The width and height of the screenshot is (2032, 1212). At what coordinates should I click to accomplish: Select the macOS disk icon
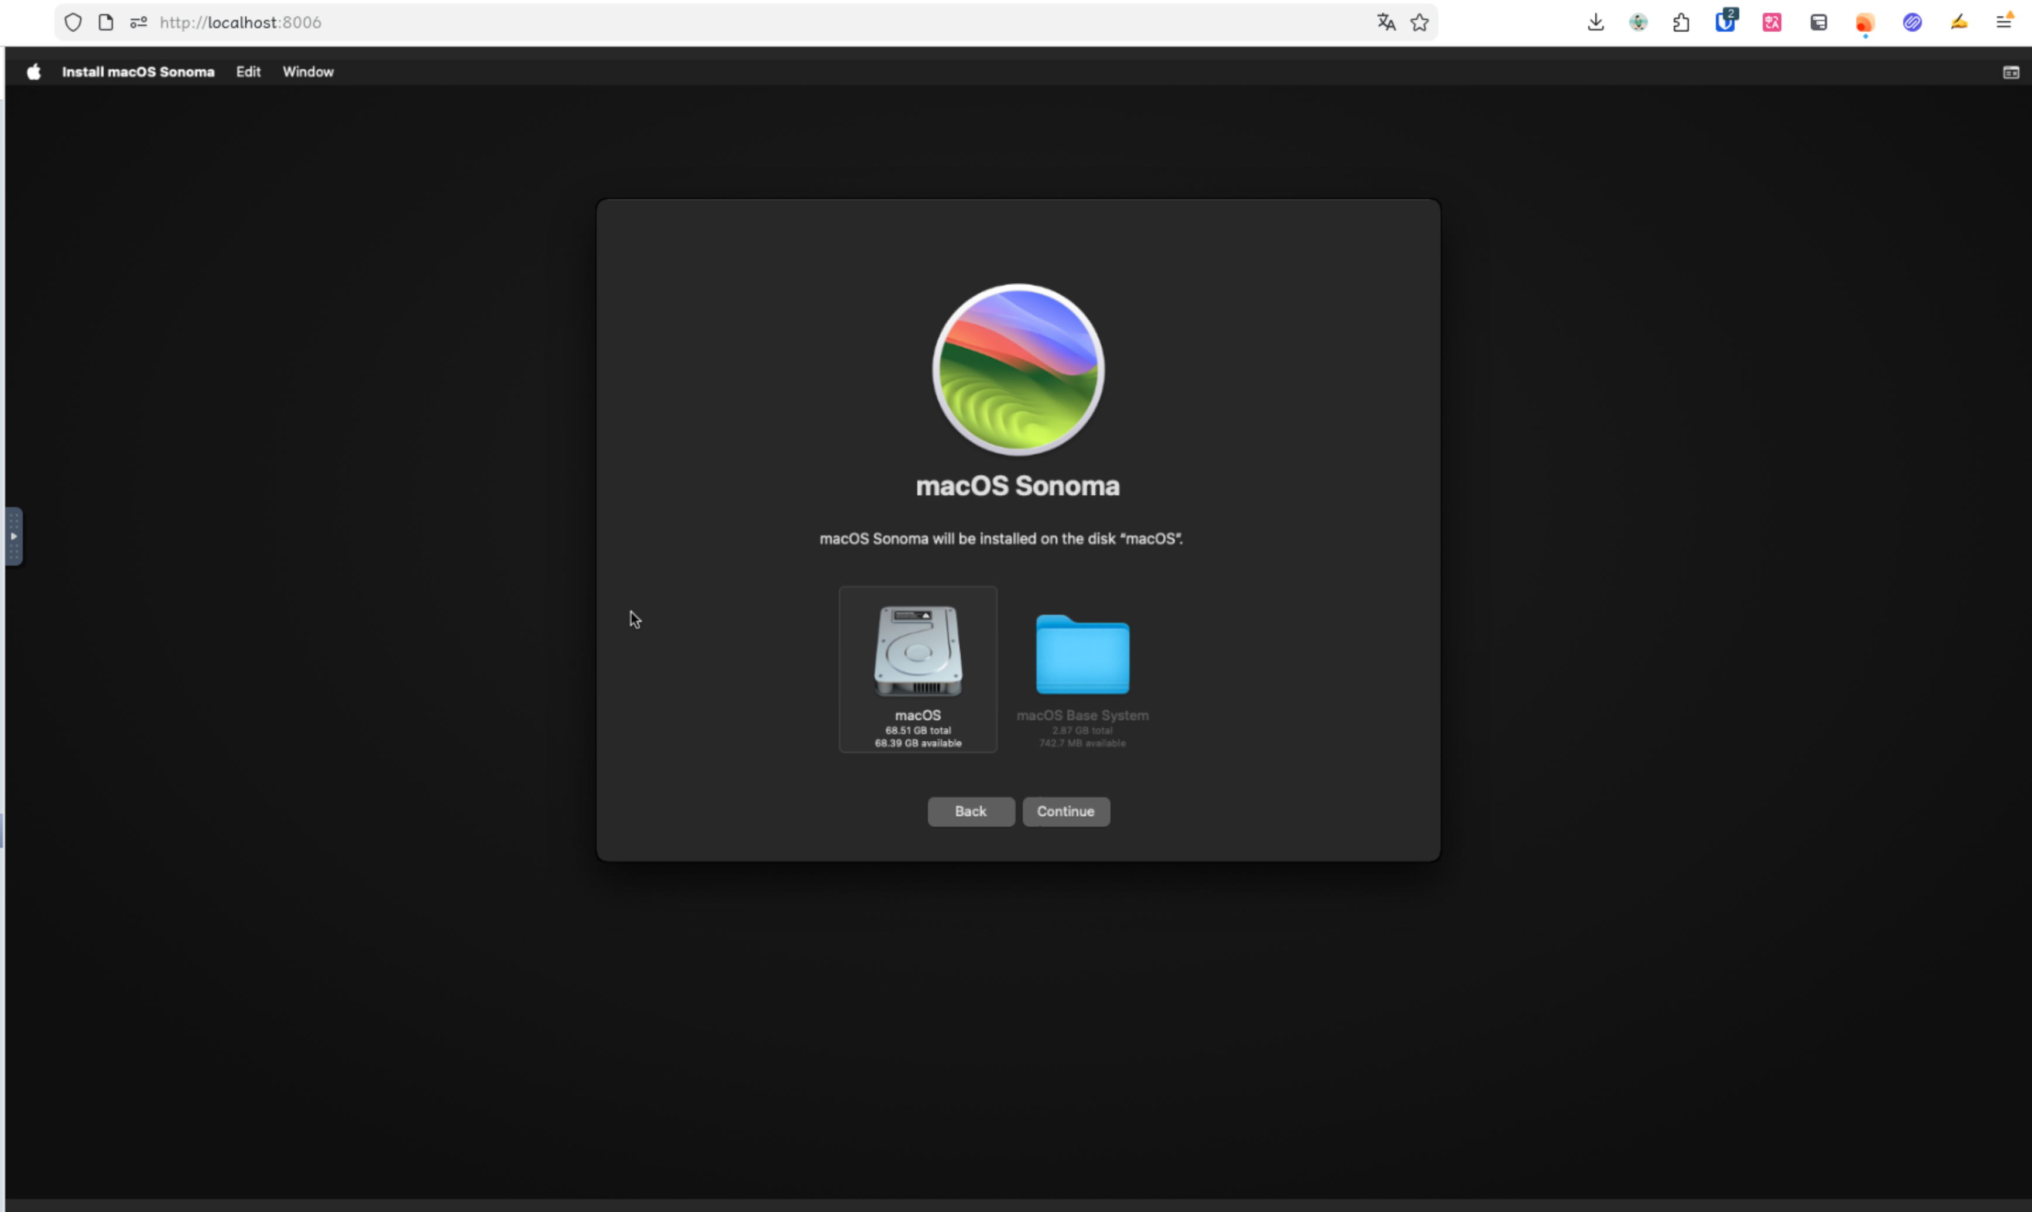(x=917, y=652)
